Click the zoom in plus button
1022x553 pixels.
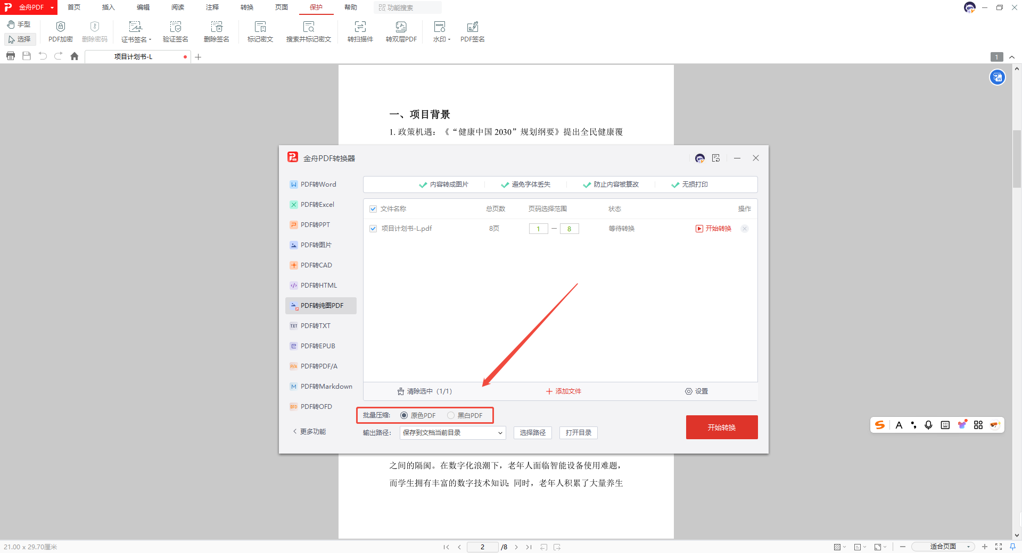pyautogui.click(x=985, y=547)
